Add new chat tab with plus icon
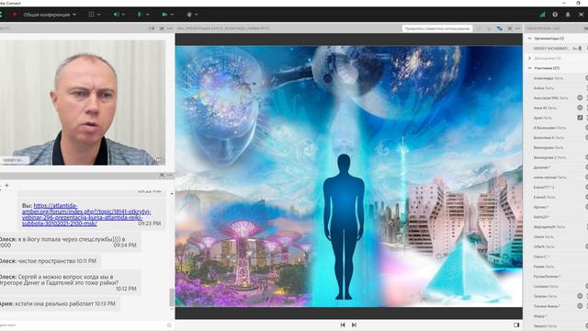Image resolution: width=588 pixels, height=331 pixels. click(x=6, y=185)
